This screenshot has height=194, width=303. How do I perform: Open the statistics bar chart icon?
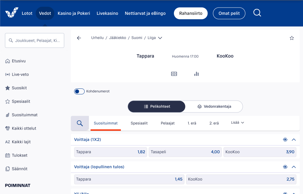click(x=196, y=74)
